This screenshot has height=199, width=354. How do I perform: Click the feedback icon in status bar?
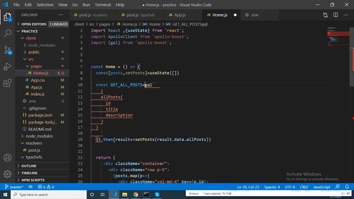pos(337,187)
